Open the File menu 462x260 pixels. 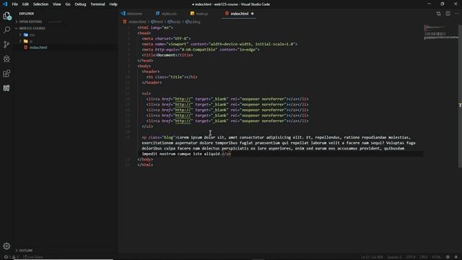14,4
